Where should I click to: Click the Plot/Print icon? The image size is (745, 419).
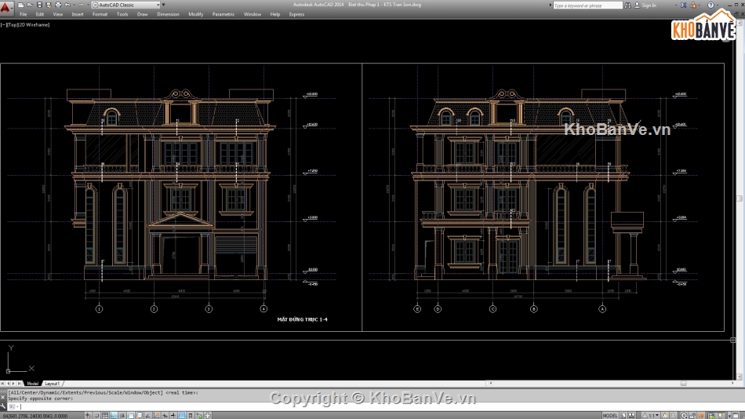[58, 5]
